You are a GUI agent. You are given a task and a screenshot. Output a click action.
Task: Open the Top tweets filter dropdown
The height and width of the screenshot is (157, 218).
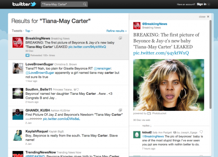[x=29, y=31]
